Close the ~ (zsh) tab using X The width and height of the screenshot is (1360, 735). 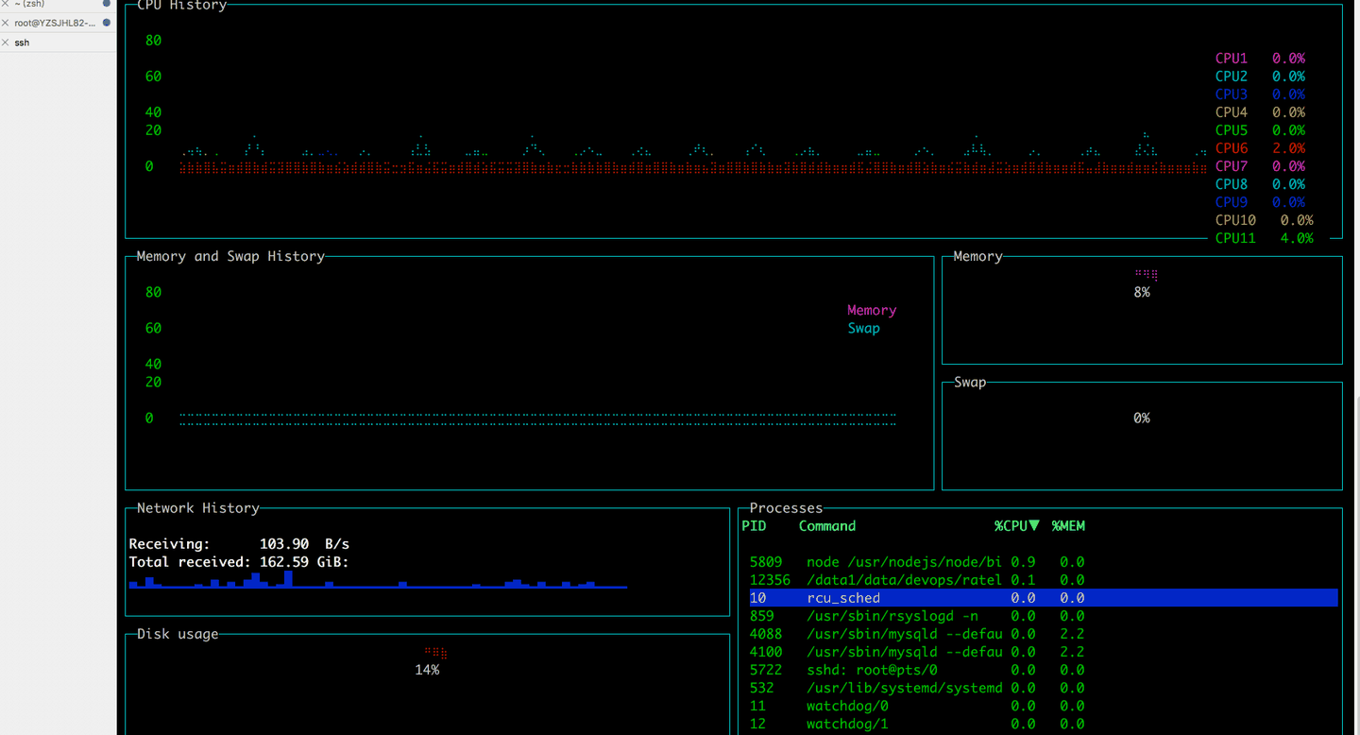pyautogui.click(x=6, y=4)
